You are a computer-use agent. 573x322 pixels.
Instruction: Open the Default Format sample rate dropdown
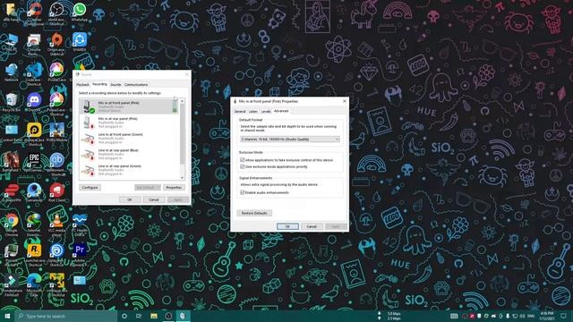pos(290,140)
